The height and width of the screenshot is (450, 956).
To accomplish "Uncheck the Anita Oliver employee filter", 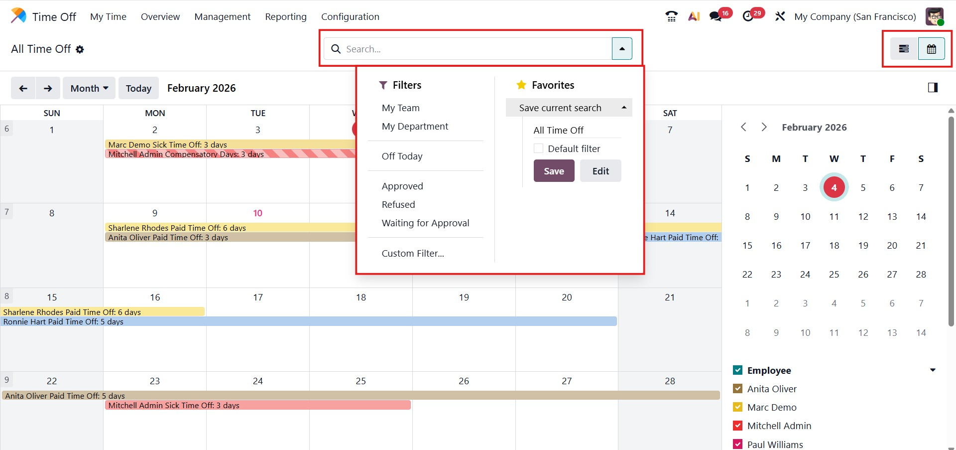I will (738, 389).
